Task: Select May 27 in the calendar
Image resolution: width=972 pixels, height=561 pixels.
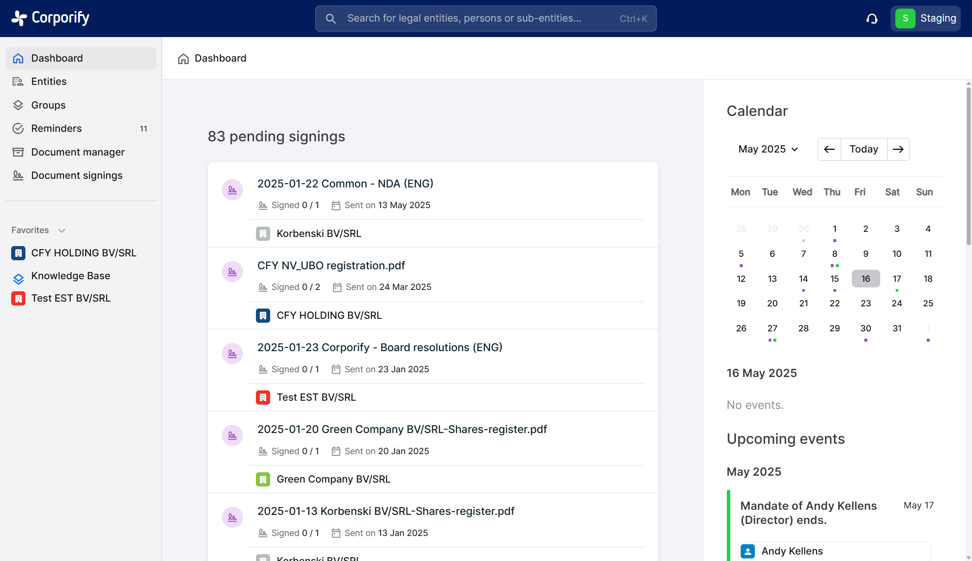Action: tap(772, 328)
